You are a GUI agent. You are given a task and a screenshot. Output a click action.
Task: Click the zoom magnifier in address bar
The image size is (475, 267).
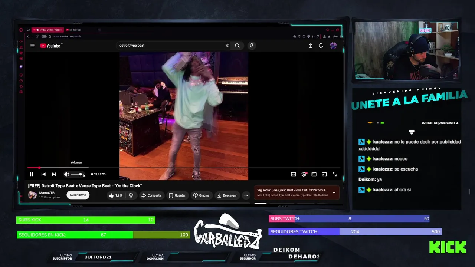point(295,36)
